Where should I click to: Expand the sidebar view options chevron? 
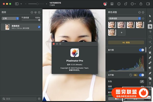pyautogui.click(x=21, y=4)
